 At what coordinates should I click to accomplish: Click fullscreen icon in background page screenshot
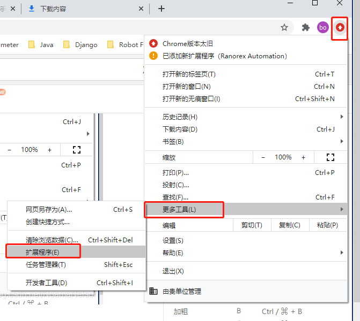click(x=77, y=150)
